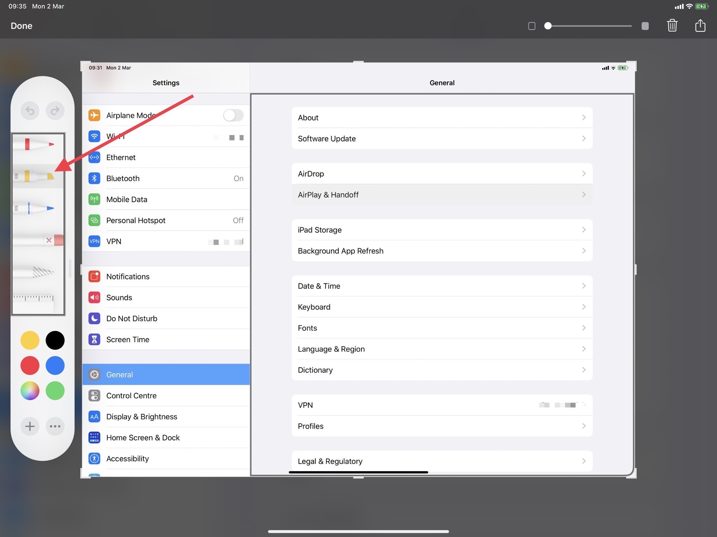
Task: Tap the plus add-annotation button
Action: tap(30, 426)
